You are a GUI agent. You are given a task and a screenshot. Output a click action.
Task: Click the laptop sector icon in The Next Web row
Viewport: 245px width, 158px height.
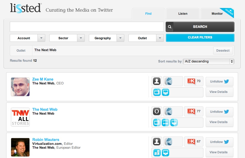click(165, 122)
